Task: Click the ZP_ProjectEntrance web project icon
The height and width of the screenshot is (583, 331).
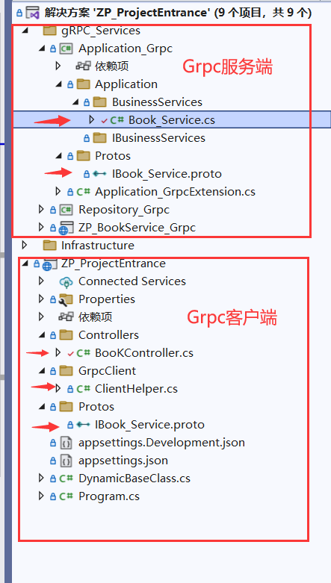Action: coord(50,264)
